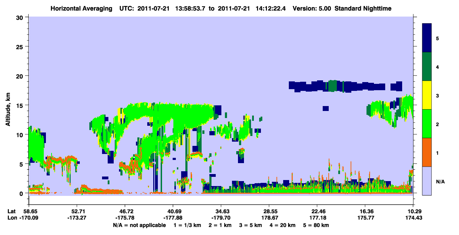Image resolution: width=459 pixels, height=235 pixels.
Task: Click the orange colorbar segment labeled 1
Action: pyautogui.click(x=427, y=152)
